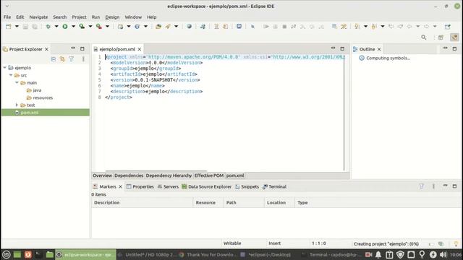Image resolution: width=463 pixels, height=260 pixels.
Task: Open the Help menu
Action: click(x=151, y=17)
